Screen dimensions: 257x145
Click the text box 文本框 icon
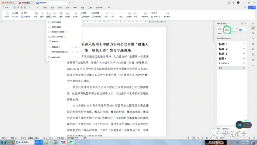pos(68,13)
